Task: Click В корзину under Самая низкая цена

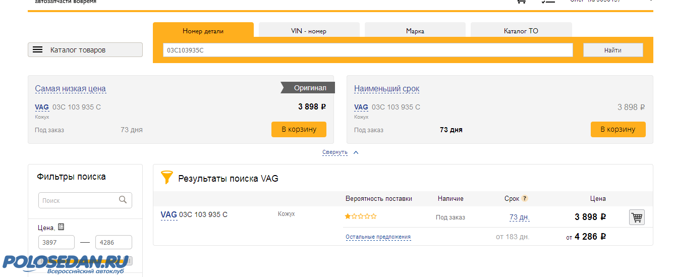Action: pyautogui.click(x=299, y=129)
